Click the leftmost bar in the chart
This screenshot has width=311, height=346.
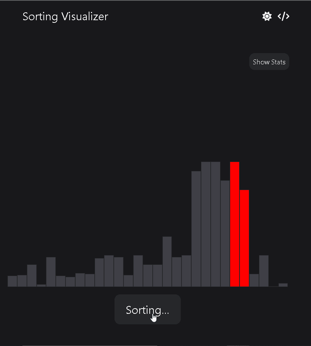pyautogui.click(x=12, y=281)
